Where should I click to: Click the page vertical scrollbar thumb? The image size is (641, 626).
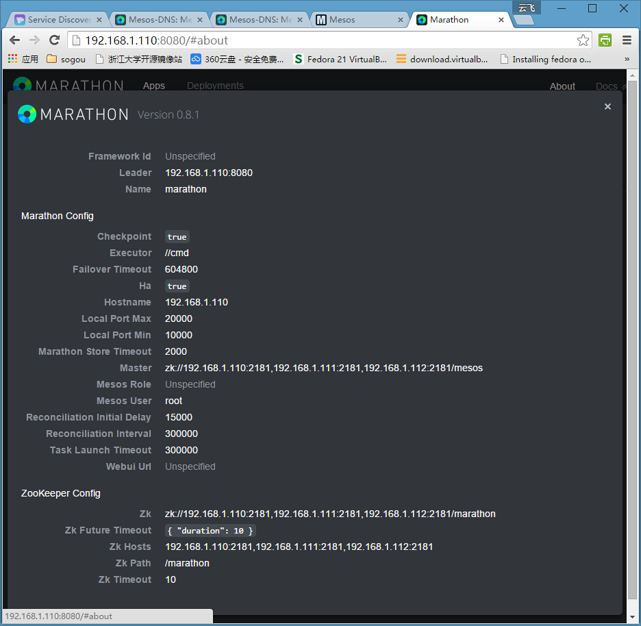pyautogui.click(x=632, y=340)
